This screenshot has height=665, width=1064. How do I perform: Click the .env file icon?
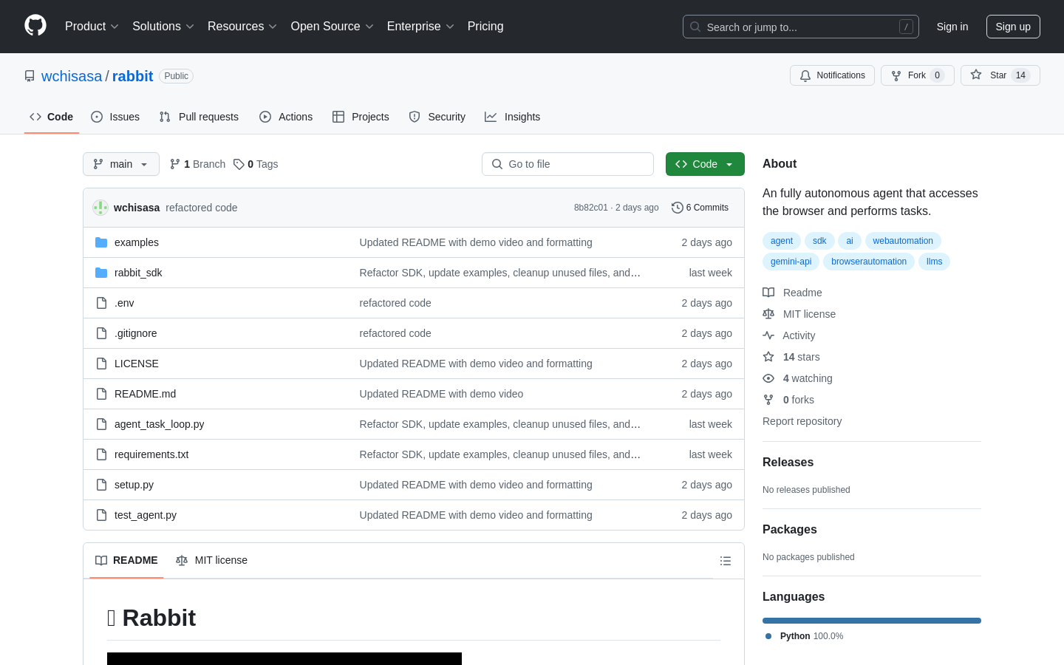pos(101,303)
